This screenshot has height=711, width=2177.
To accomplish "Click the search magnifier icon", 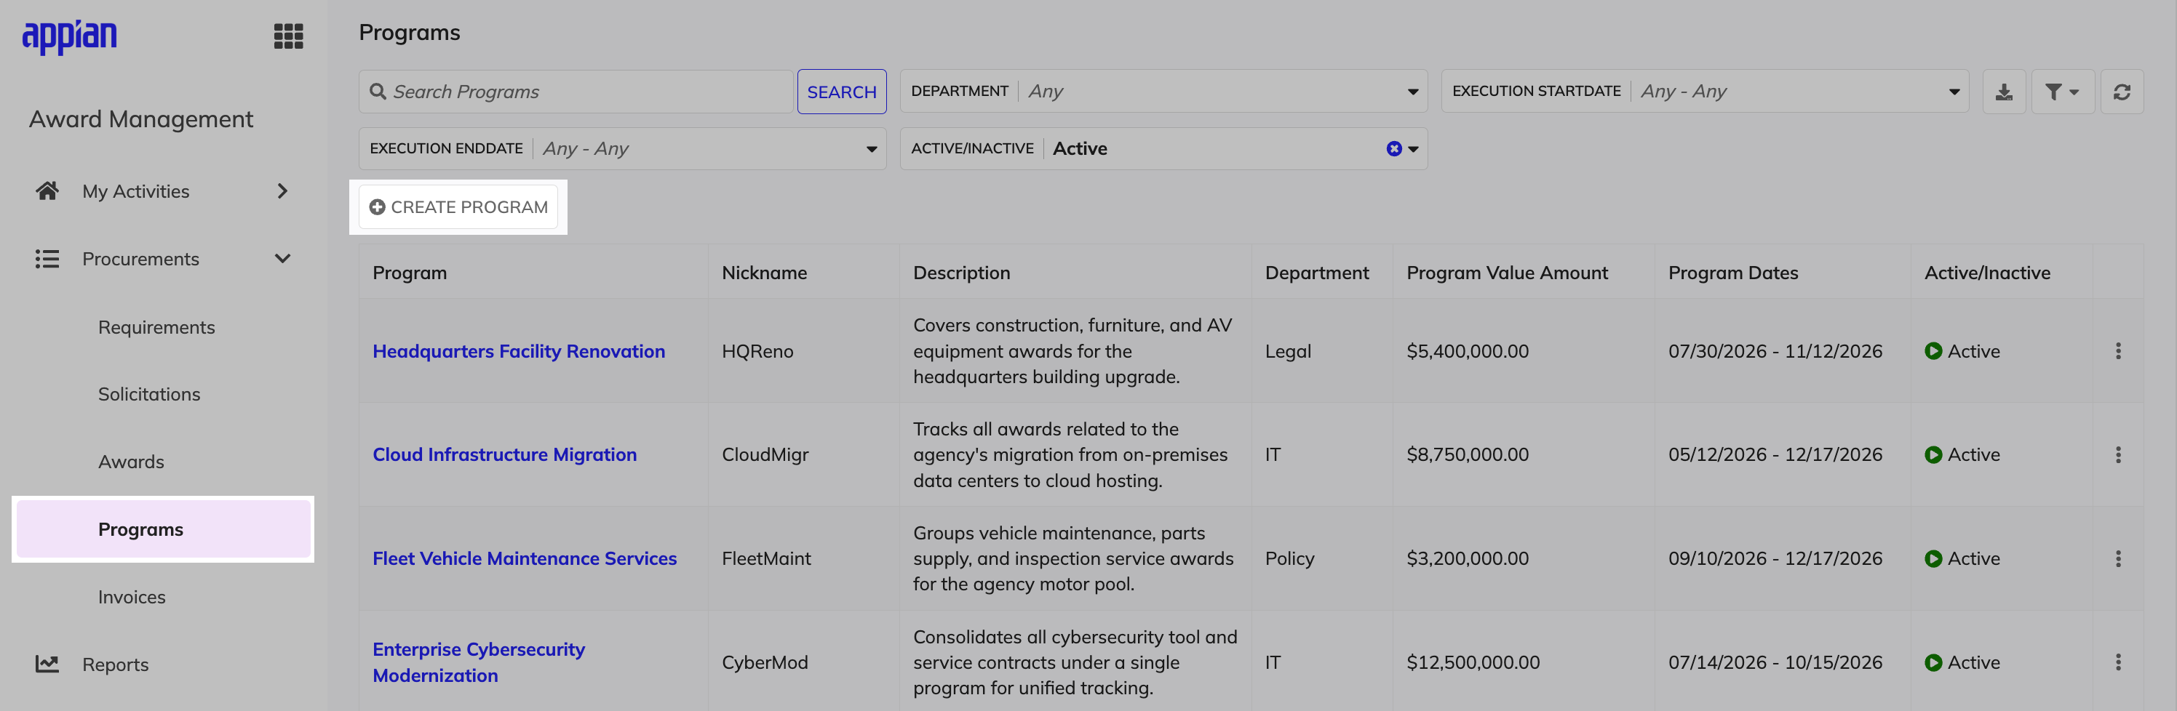I will [x=378, y=91].
